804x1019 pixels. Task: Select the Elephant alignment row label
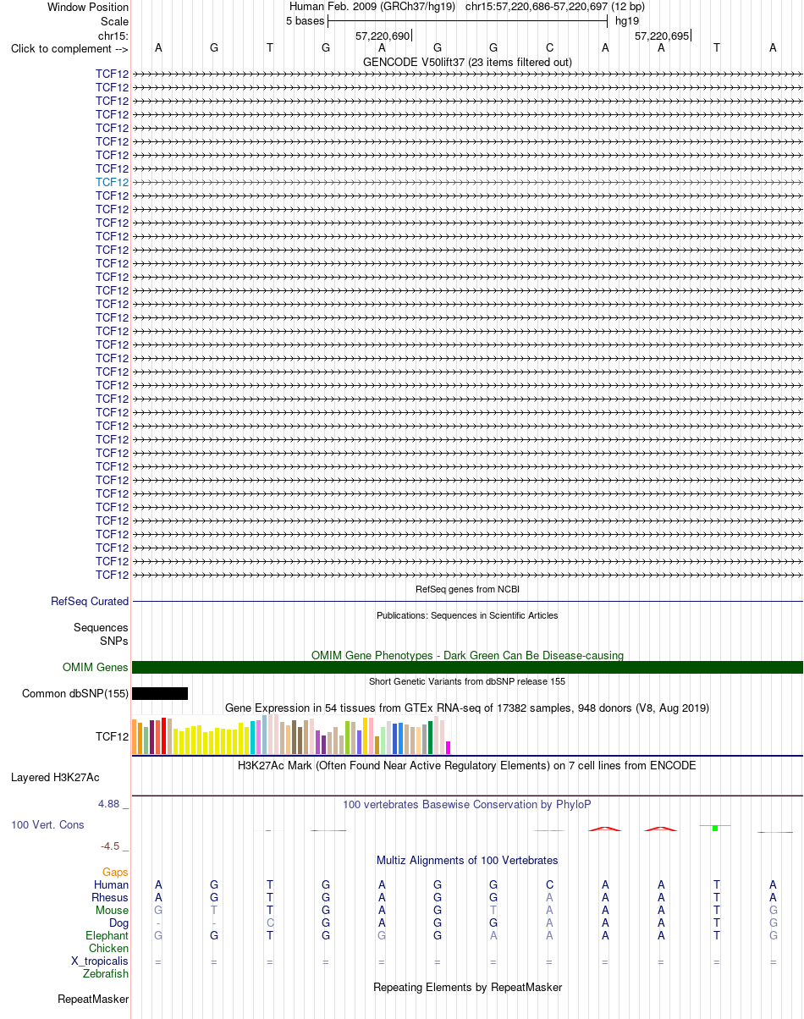click(x=107, y=935)
